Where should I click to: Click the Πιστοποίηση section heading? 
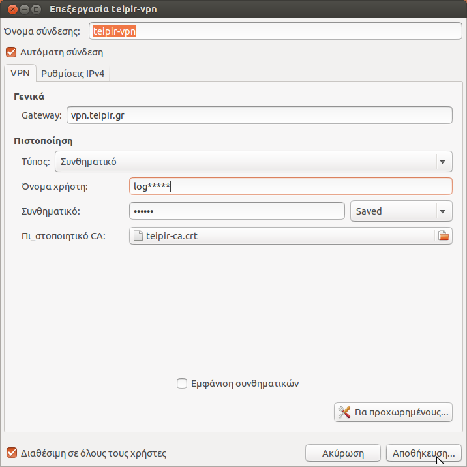coord(43,141)
